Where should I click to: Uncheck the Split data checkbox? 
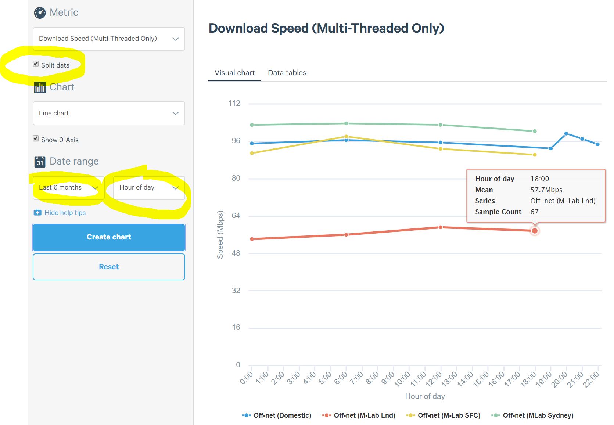pyautogui.click(x=36, y=64)
